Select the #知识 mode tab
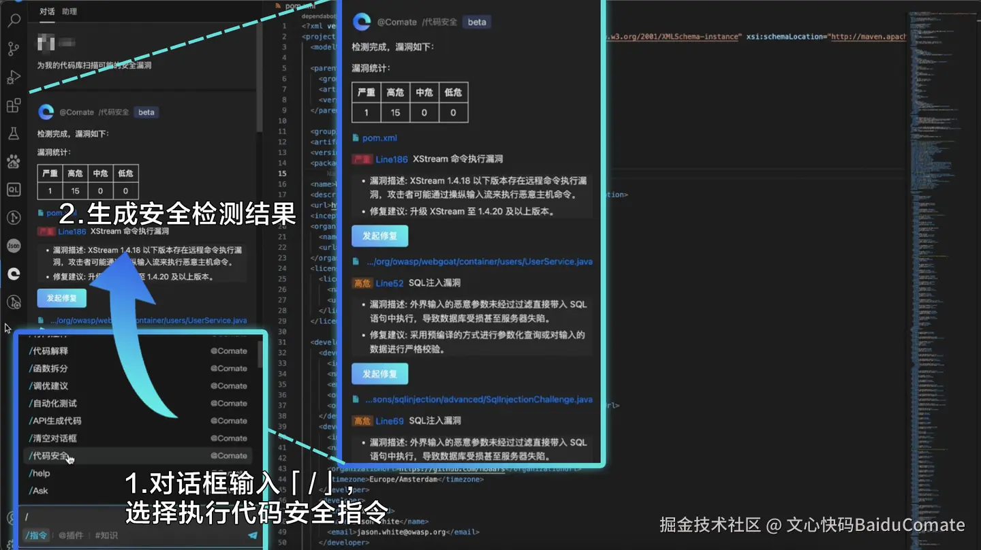Viewport: 981px width, 550px height. tap(106, 535)
